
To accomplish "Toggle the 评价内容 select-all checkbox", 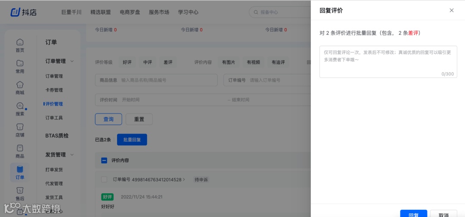I will (x=104, y=160).
